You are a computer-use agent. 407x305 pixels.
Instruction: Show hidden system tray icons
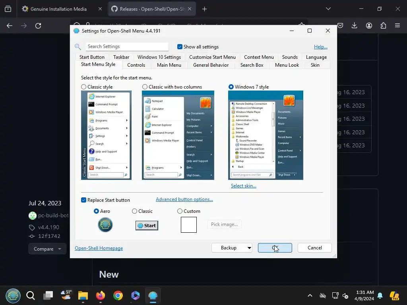coord(310,295)
